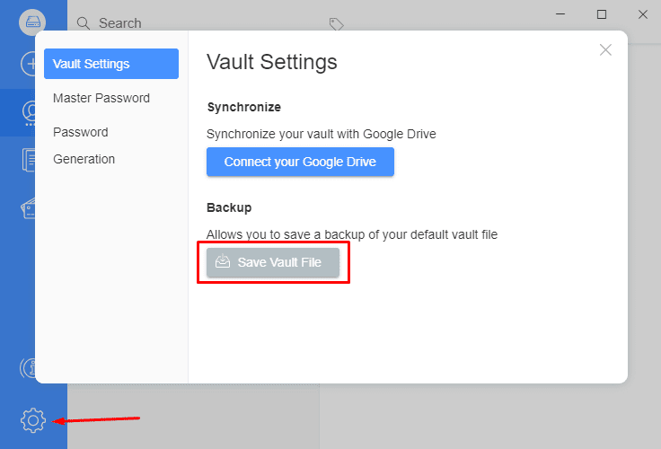The width and height of the screenshot is (661, 449).
Task: Click the search magnifier icon
Action: point(84,23)
